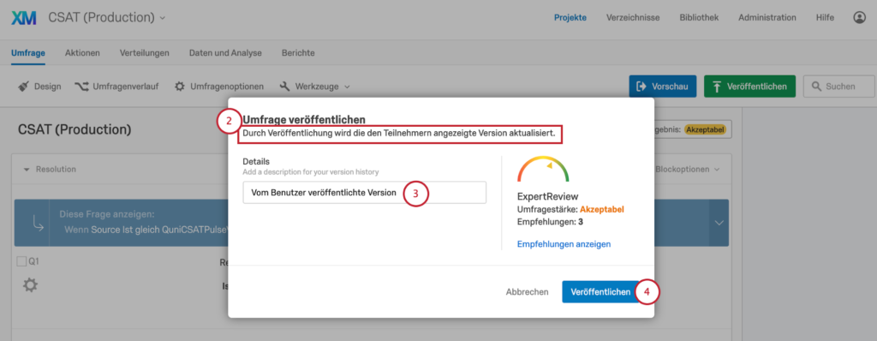Open Design with the paintbrush icon

coord(39,87)
